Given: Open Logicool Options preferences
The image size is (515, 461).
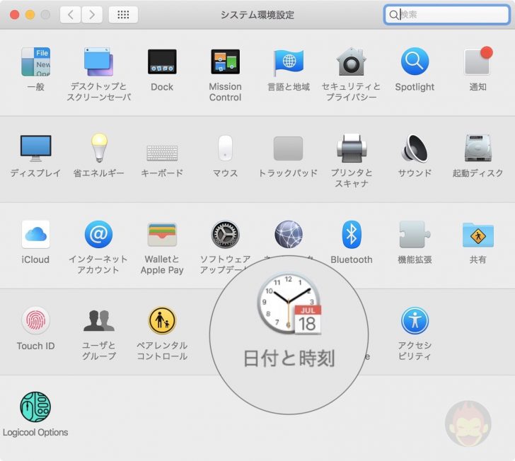Looking at the screenshot, I should click(35, 407).
